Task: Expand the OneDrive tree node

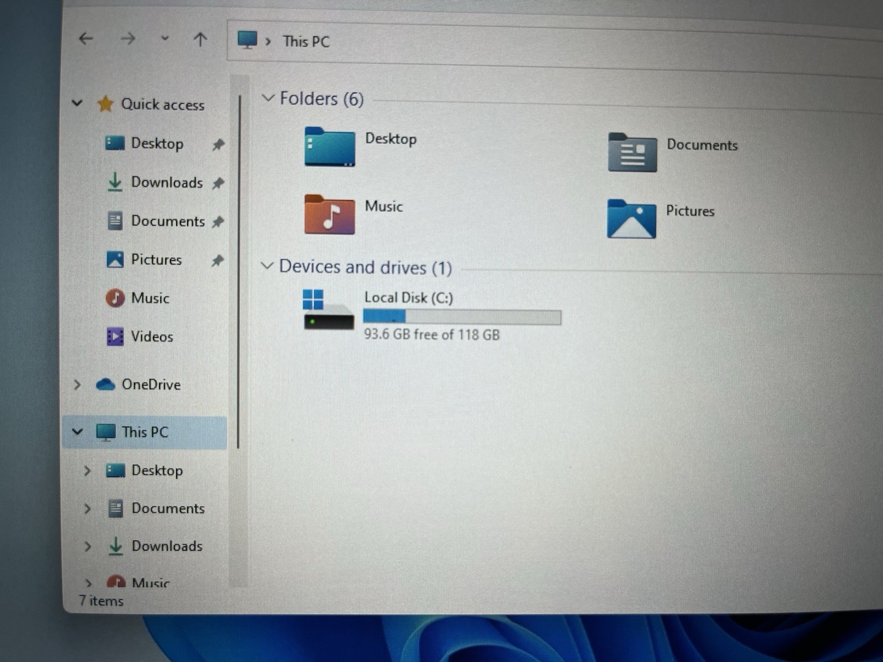Action: click(x=77, y=385)
